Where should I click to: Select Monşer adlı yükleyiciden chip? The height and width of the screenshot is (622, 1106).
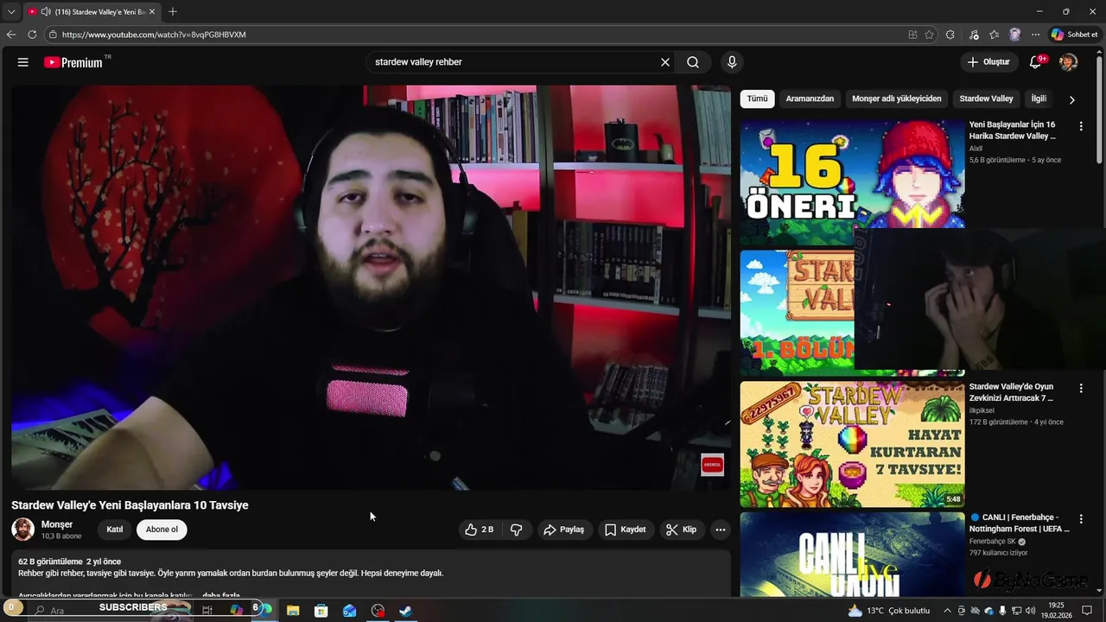coord(897,98)
